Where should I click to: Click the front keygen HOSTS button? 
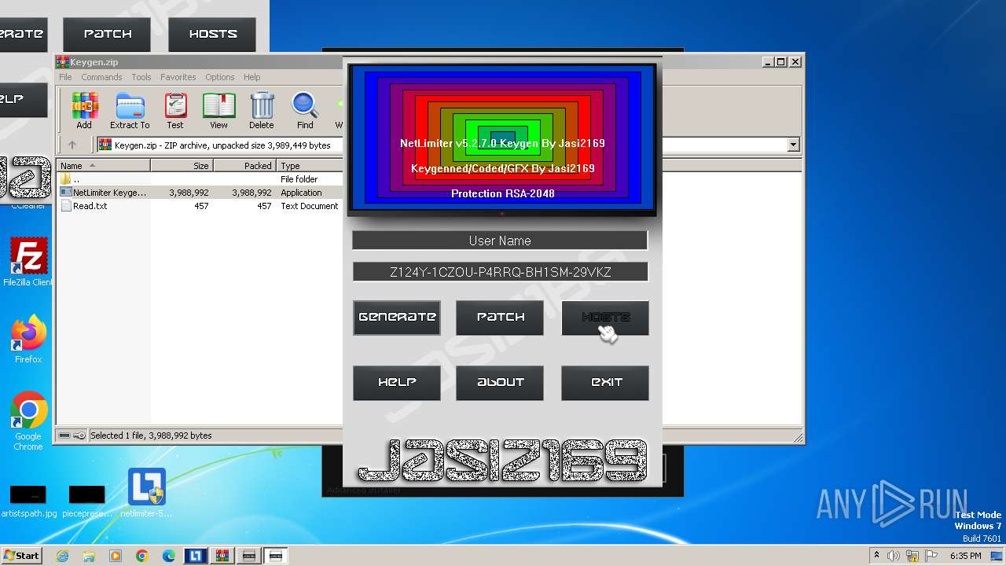point(605,318)
